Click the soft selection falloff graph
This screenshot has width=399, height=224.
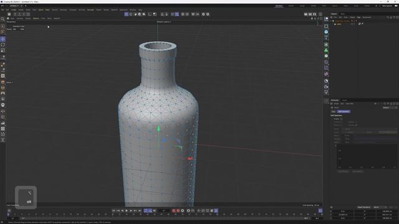click(367, 156)
